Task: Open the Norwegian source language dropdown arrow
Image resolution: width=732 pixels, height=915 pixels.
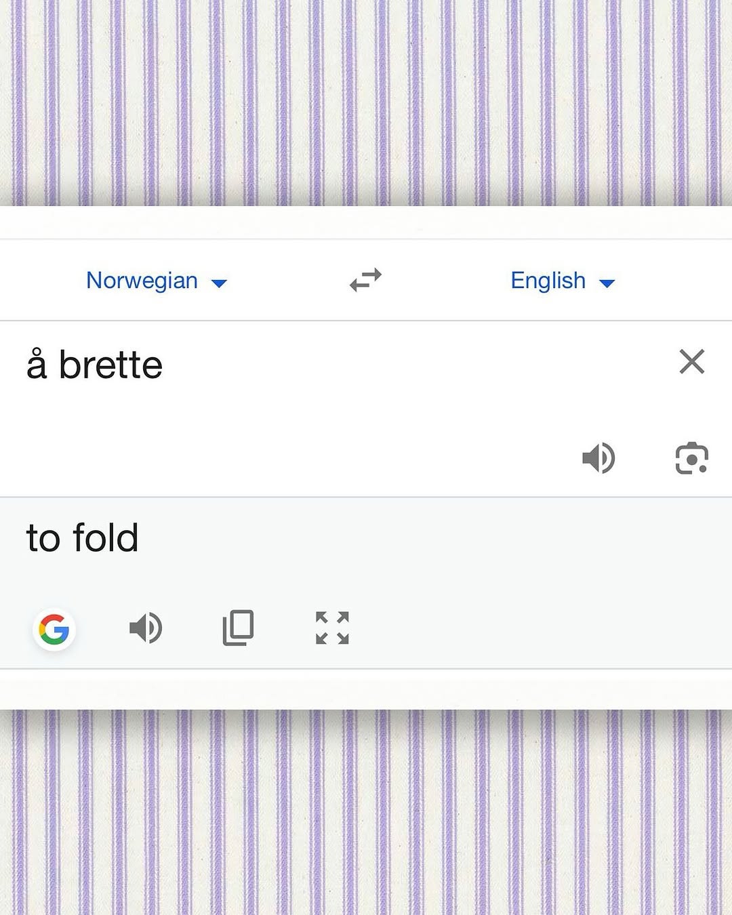Action: click(x=219, y=283)
